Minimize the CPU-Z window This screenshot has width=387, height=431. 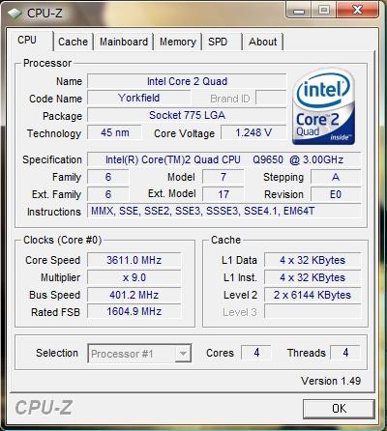tap(299, 11)
